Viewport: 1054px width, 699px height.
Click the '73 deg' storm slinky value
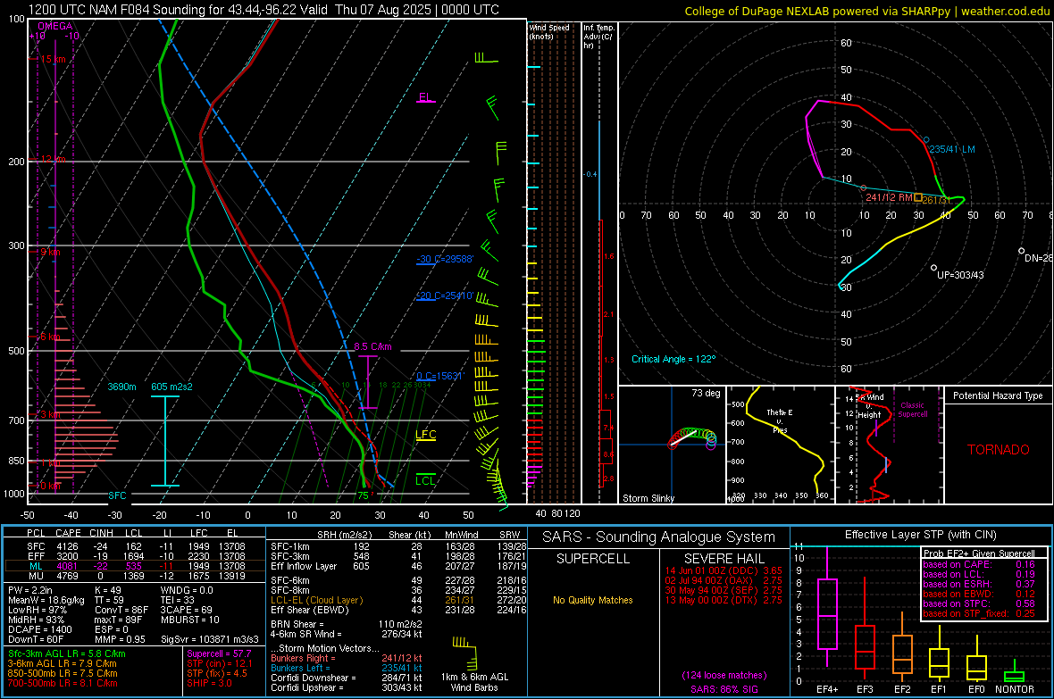pyautogui.click(x=706, y=393)
